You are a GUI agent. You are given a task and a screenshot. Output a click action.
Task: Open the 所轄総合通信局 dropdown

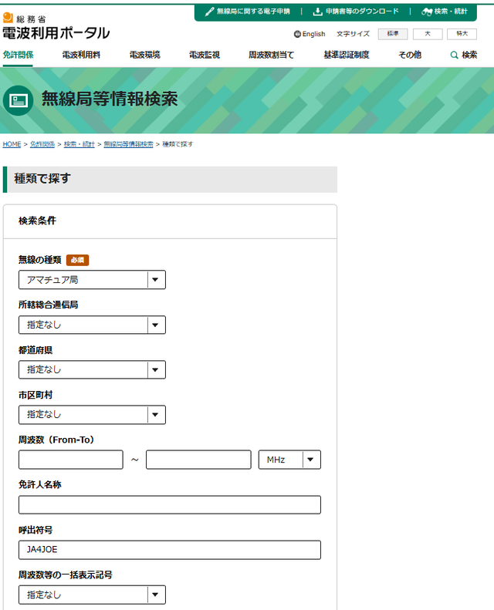coord(93,325)
